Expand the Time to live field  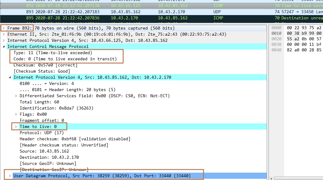coord(16,126)
